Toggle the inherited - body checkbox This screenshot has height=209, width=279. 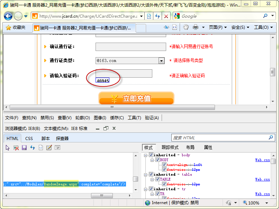pos(151,155)
